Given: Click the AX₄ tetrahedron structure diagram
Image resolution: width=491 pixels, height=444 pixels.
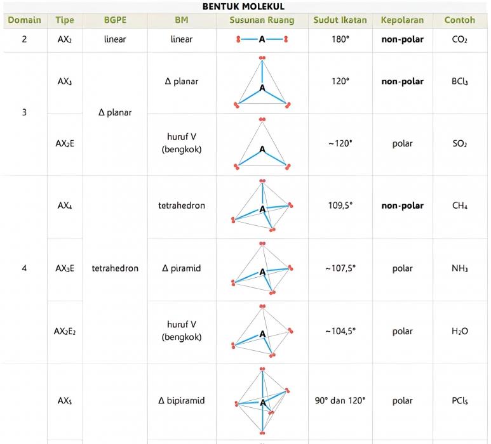Looking at the screenshot, I should [x=262, y=206].
